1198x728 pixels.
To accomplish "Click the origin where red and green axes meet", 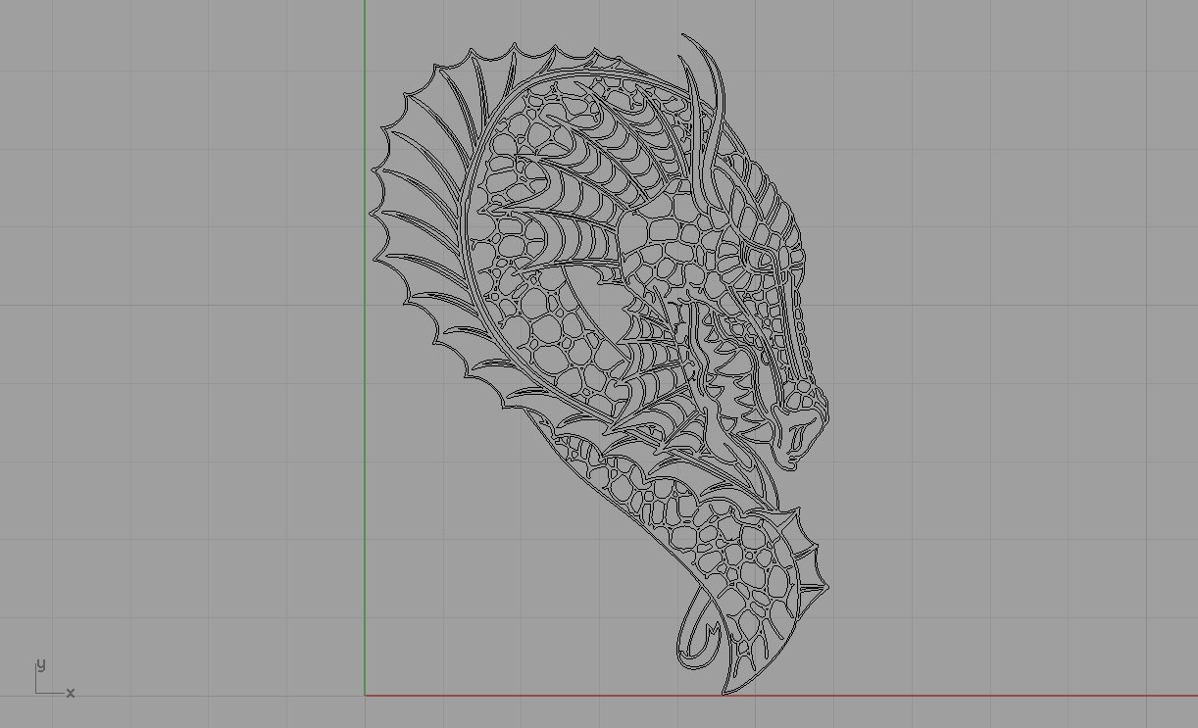I will point(365,696).
